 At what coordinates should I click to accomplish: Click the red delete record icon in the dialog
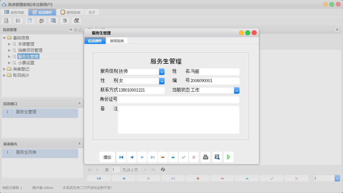(162, 157)
